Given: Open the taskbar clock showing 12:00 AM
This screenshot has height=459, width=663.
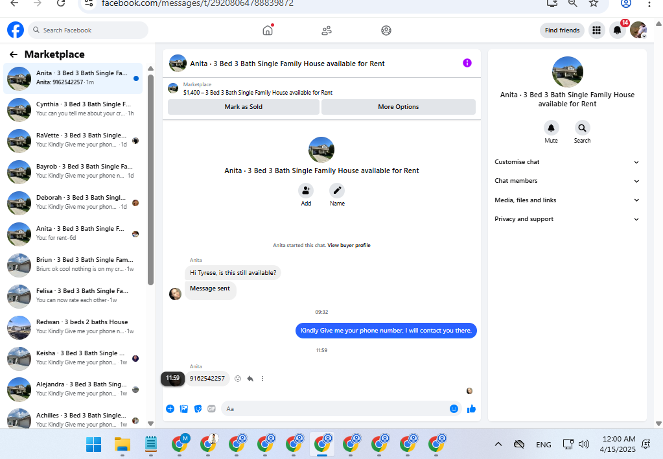Looking at the screenshot, I should coord(618,444).
